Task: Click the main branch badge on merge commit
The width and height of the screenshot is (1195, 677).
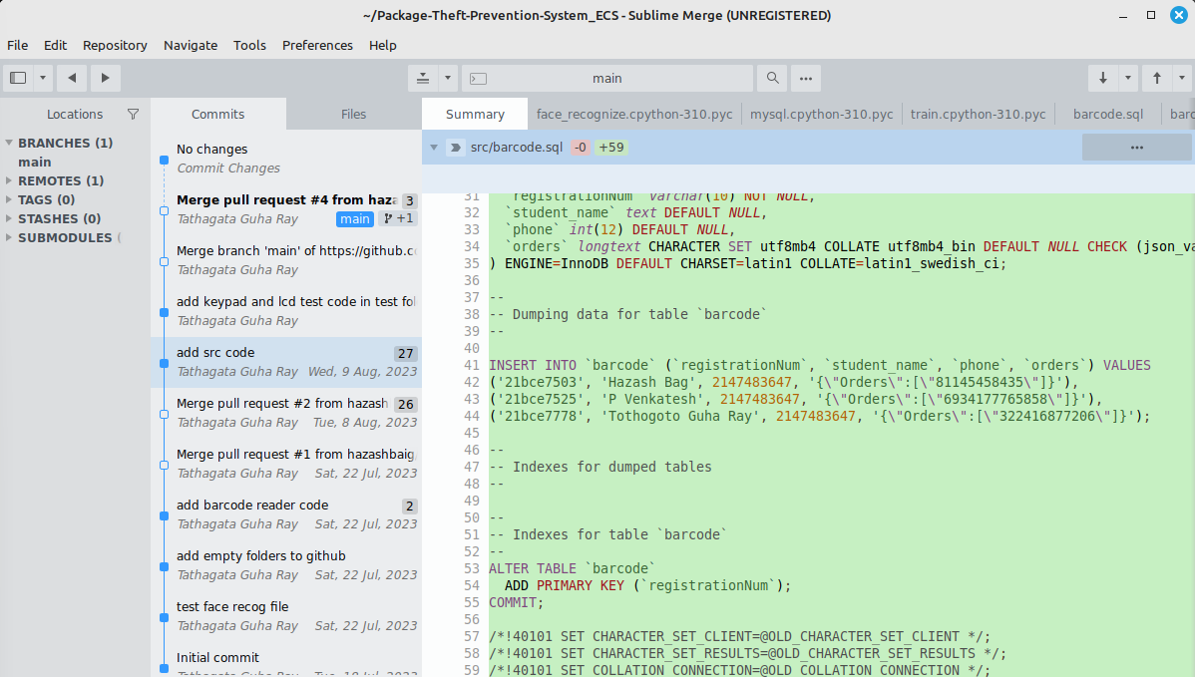Action: [355, 218]
